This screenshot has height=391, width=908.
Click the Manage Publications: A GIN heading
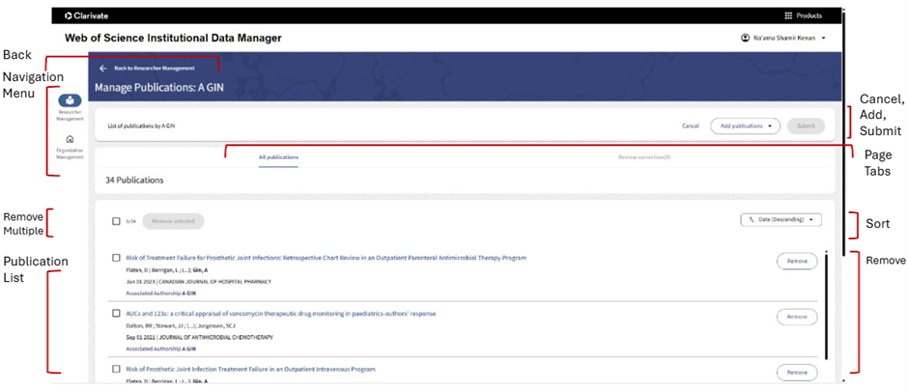[x=159, y=88]
